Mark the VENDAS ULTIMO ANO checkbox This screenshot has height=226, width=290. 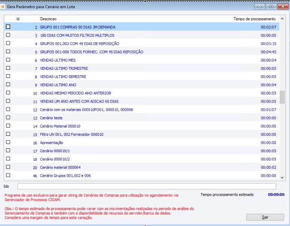(x=8, y=84)
